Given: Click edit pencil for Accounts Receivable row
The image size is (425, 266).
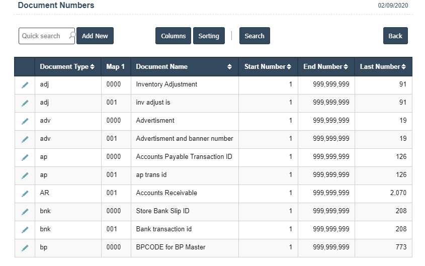Looking at the screenshot, I should click(25, 194).
